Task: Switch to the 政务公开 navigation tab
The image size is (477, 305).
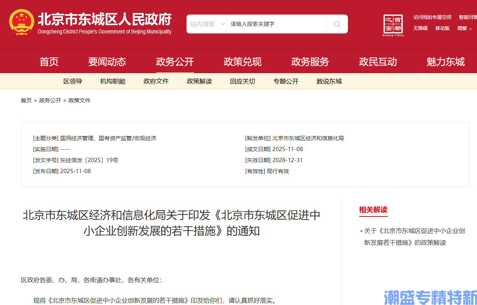Action: (x=175, y=61)
